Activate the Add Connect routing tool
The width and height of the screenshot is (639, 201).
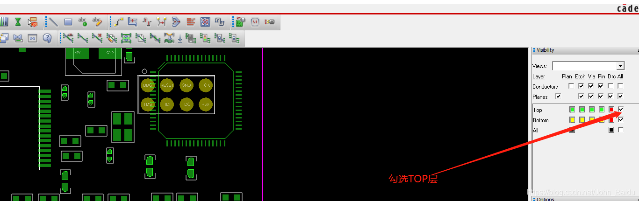[x=119, y=22]
